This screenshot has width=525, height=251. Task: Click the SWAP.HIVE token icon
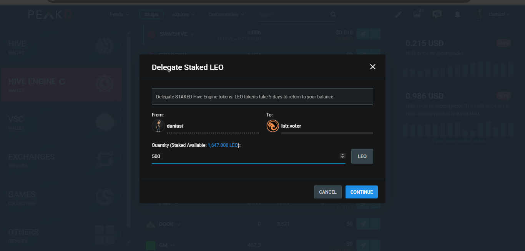point(151,34)
